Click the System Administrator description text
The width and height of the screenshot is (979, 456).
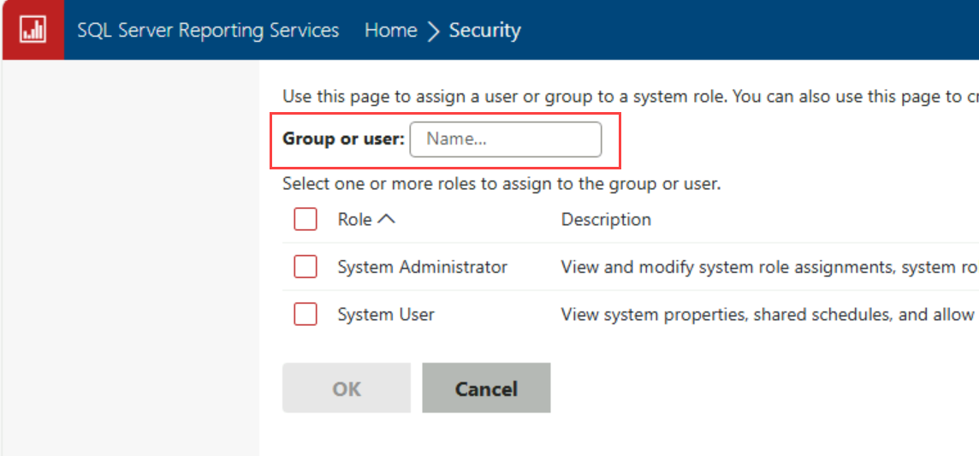pos(770,267)
